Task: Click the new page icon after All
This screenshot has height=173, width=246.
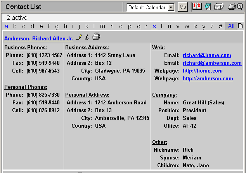Action: point(240,26)
